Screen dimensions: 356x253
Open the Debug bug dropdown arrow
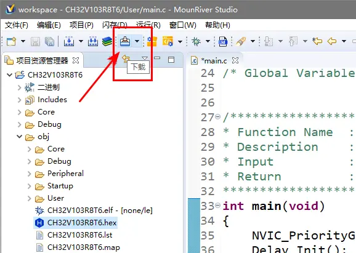point(208,41)
